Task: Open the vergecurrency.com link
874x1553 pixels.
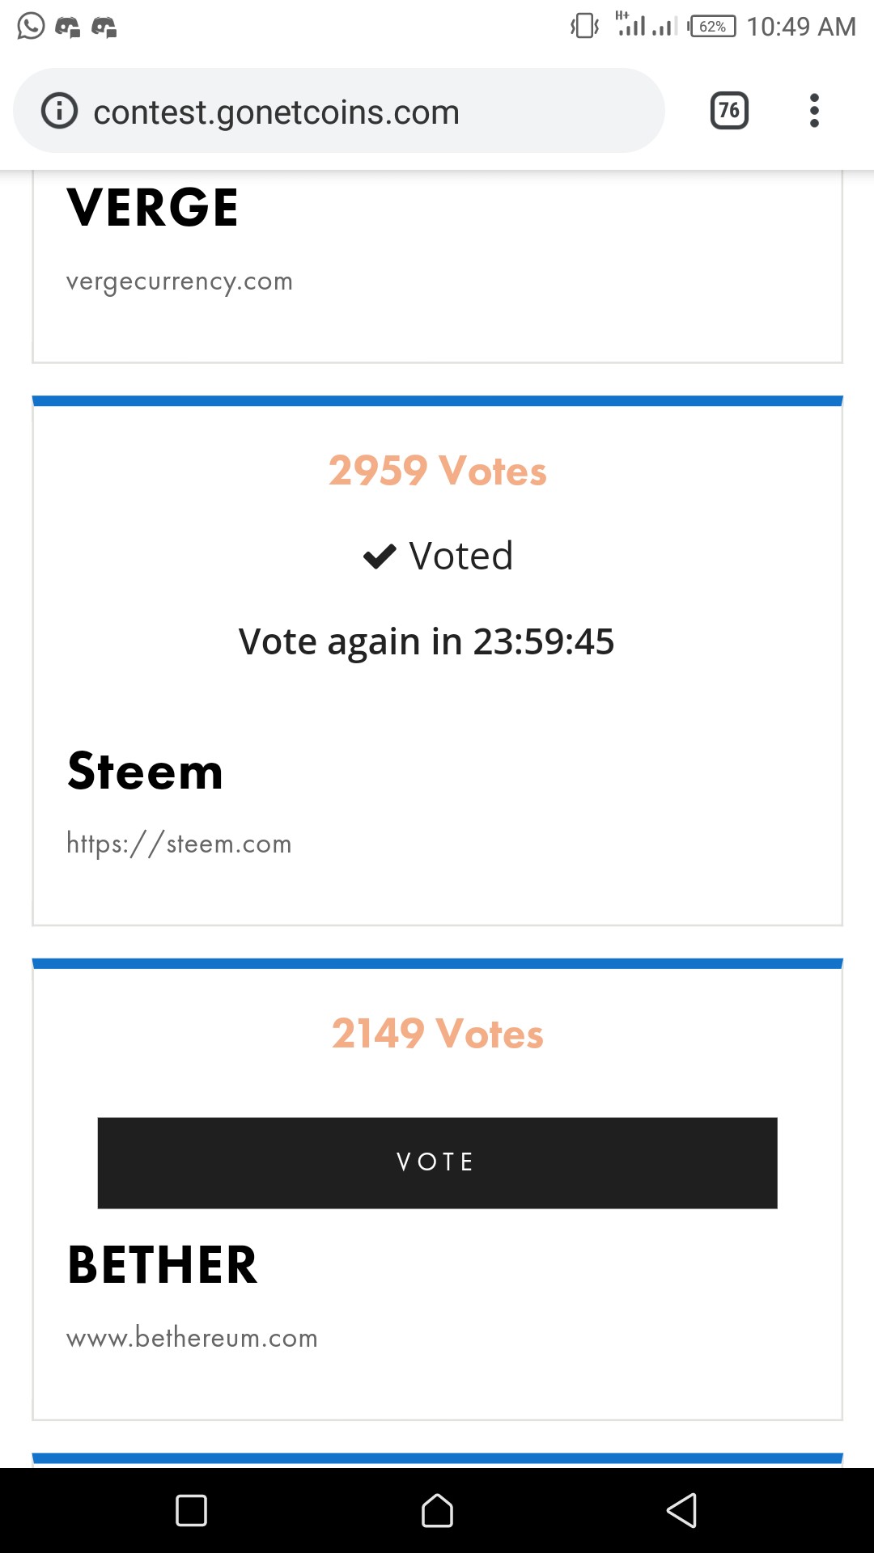Action: click(x=180, y=281)
